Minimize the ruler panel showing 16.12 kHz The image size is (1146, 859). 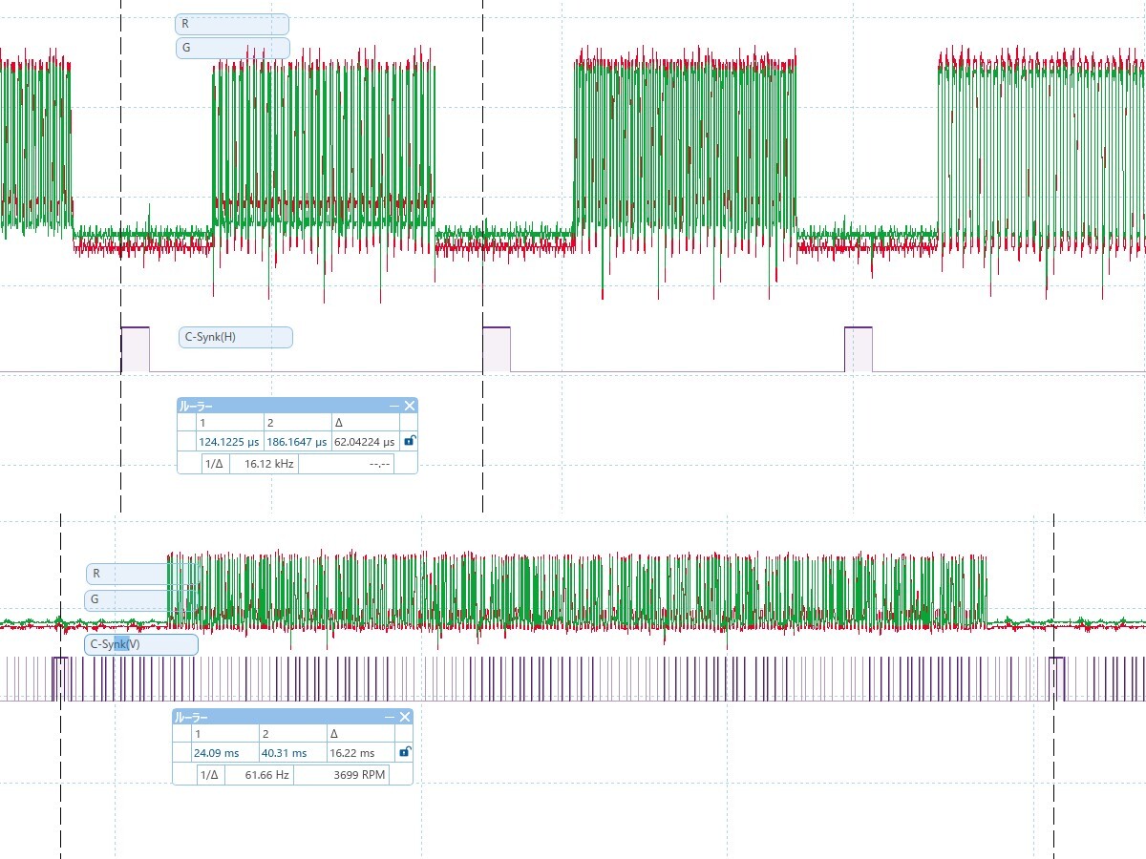pos(394,406)
